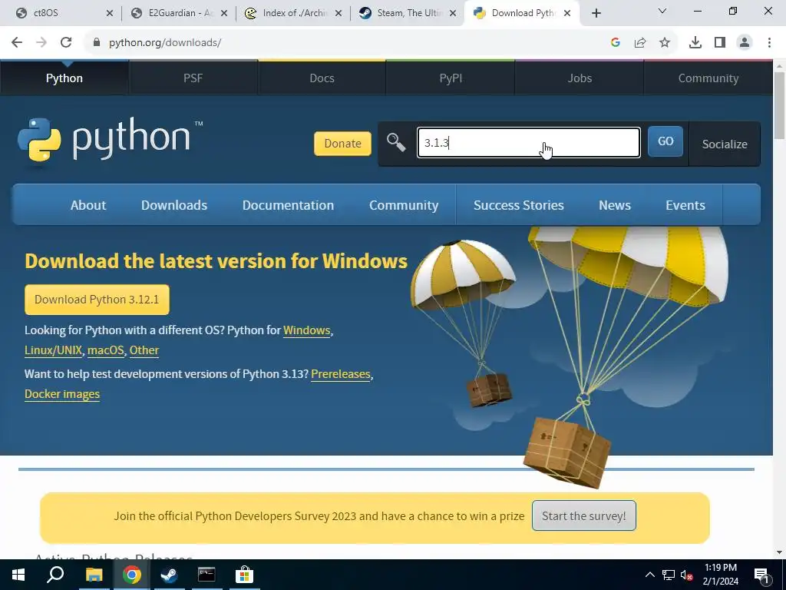Image resolution: width=786 pixels, height=590 pixels.
Task: Follow the Windows link
Action: click(x=307, y=330)
